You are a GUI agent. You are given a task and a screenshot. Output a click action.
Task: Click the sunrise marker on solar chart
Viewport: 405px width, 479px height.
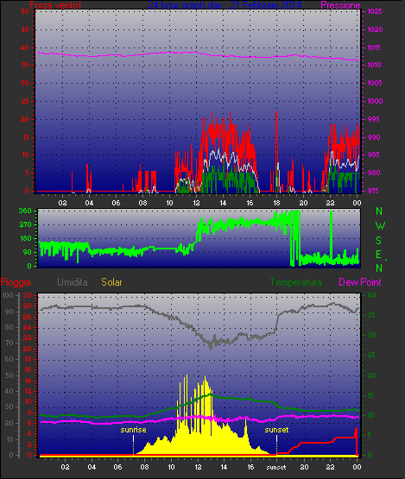133,430
